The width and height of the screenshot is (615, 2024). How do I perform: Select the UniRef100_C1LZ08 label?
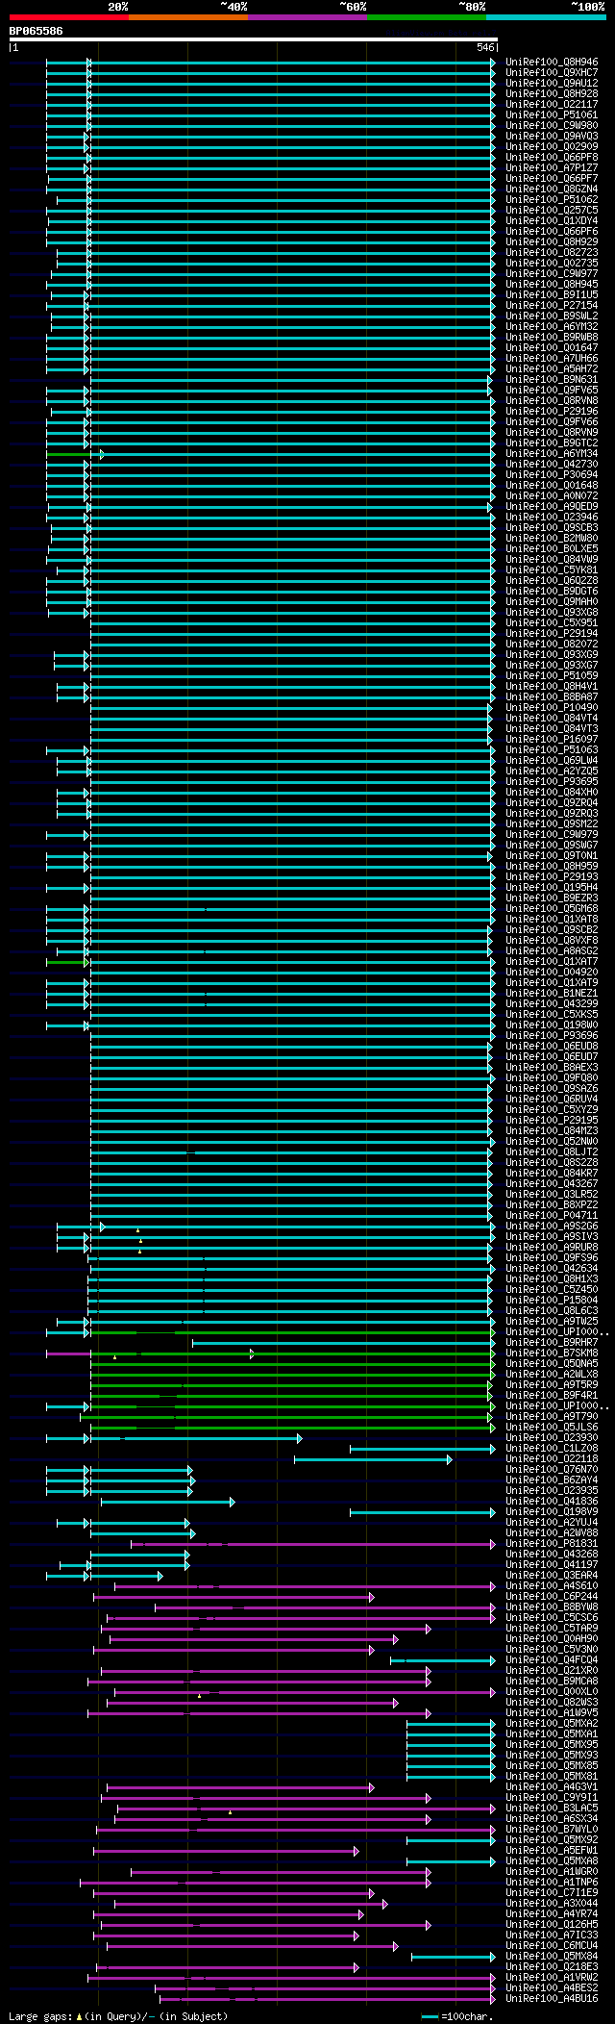pos(552,1449)
